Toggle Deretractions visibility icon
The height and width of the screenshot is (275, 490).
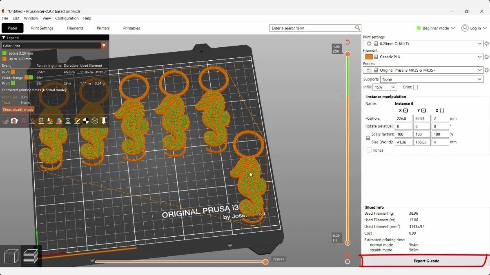tap(32, 121)
